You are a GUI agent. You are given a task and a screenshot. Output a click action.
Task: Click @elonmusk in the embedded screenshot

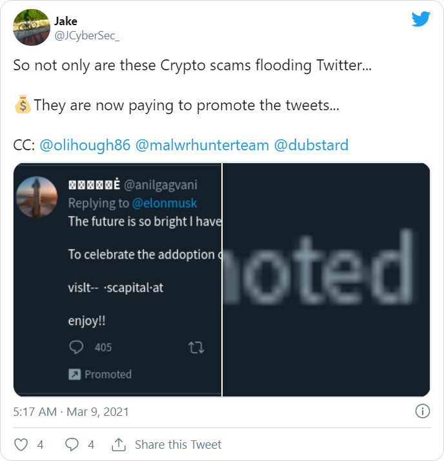(x=165, y=203)
